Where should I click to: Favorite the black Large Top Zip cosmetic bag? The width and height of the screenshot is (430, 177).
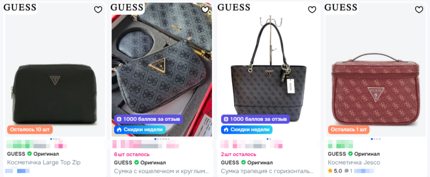point(98,10)
